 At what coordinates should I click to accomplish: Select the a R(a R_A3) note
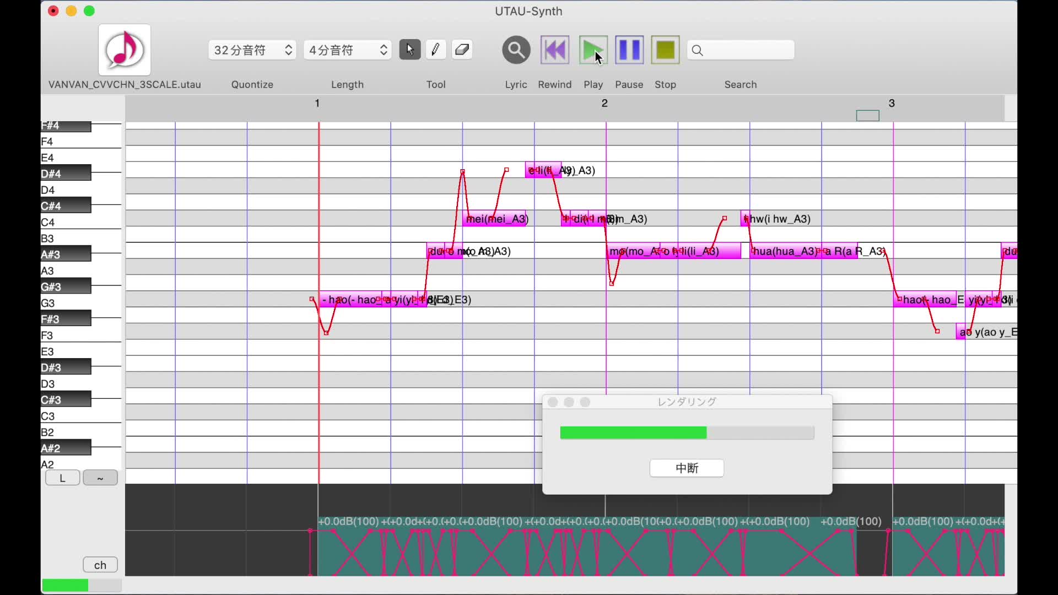840,251
